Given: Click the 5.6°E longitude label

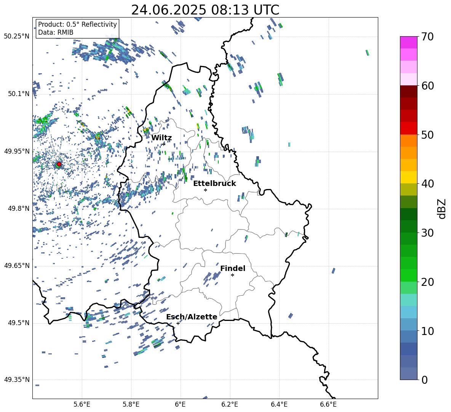Looking at the screenshot, I should coord(82,404).
